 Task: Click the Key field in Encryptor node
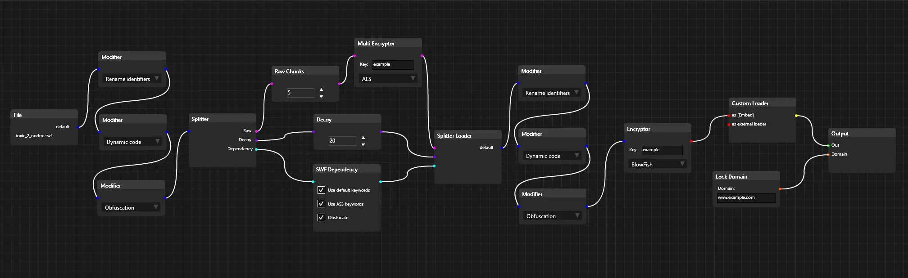pos(662,150)
